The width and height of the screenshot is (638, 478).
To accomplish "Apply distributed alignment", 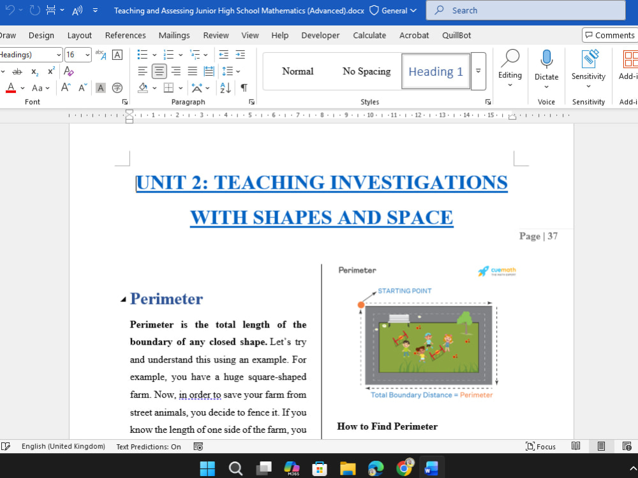I will (209, 71).
